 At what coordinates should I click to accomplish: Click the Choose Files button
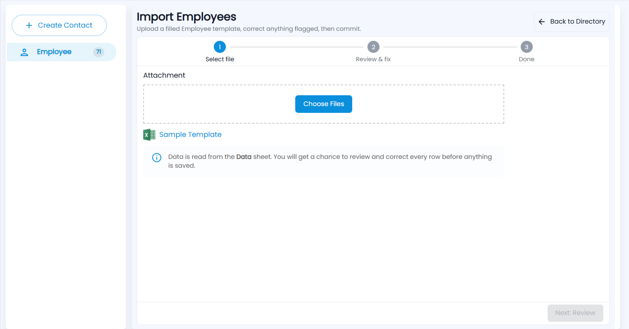tap(324, 104)
